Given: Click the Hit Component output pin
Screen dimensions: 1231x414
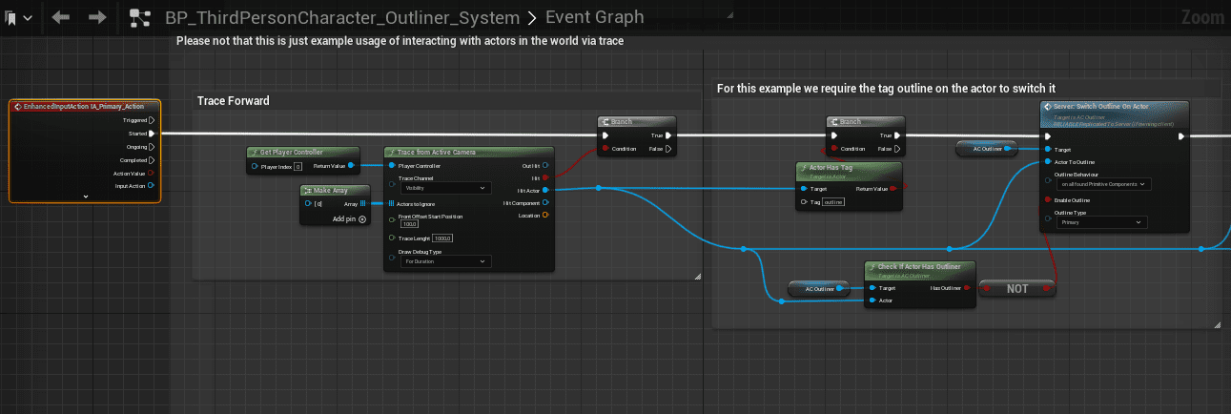Looking at the screenshot, I should [545, 202].
